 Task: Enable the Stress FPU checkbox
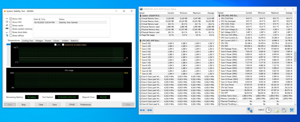pyautogui.click(x=11, y=22)
